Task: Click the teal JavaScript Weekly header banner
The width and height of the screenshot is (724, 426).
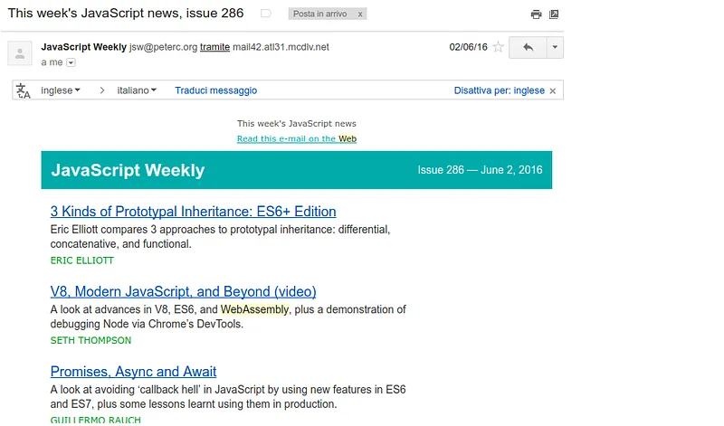Action: pos(296,170)
